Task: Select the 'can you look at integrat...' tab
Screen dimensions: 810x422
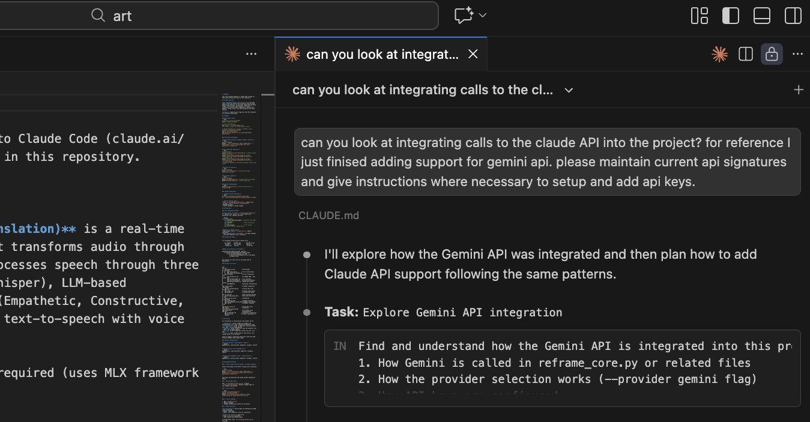Action: click(x=382, y=55)
